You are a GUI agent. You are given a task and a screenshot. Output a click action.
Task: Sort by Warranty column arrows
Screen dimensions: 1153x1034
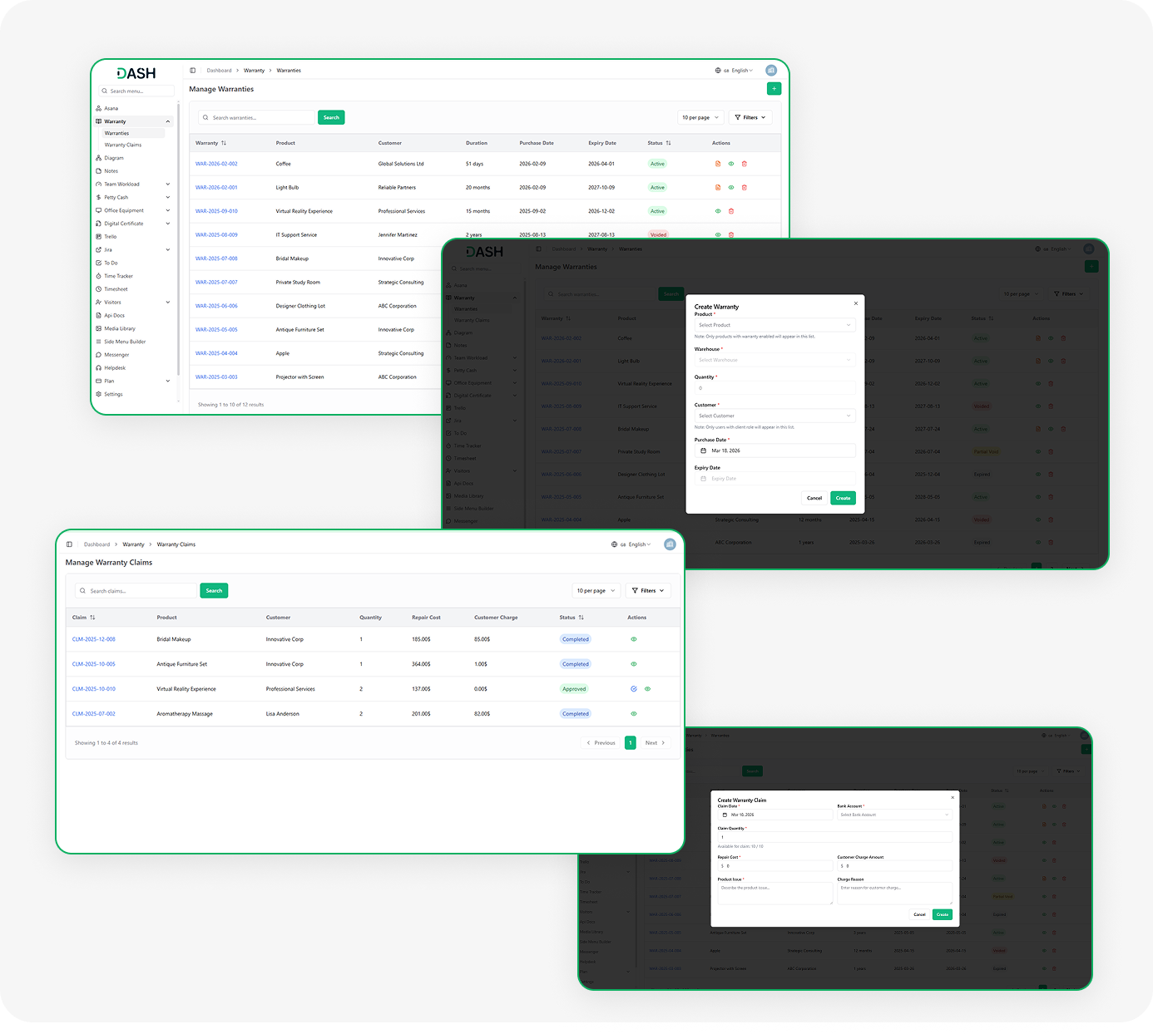click(224, 143)
